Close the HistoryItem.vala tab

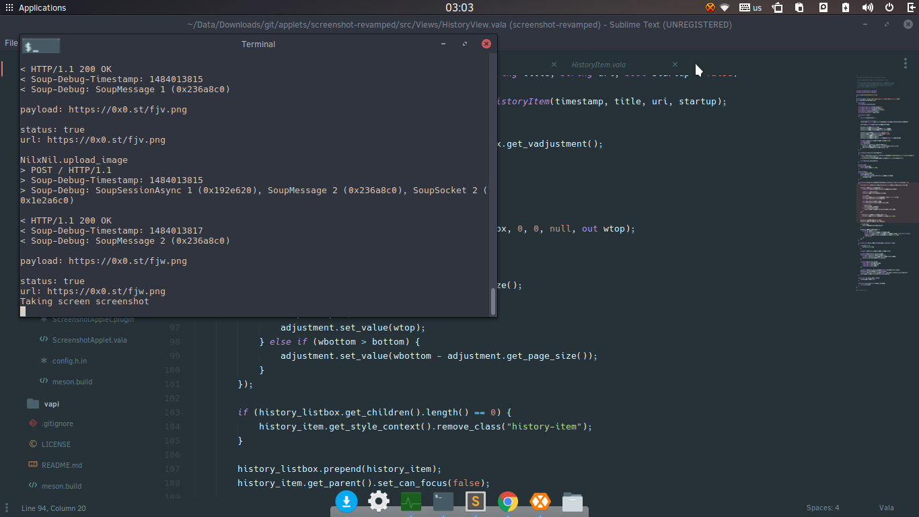(675, 65)
